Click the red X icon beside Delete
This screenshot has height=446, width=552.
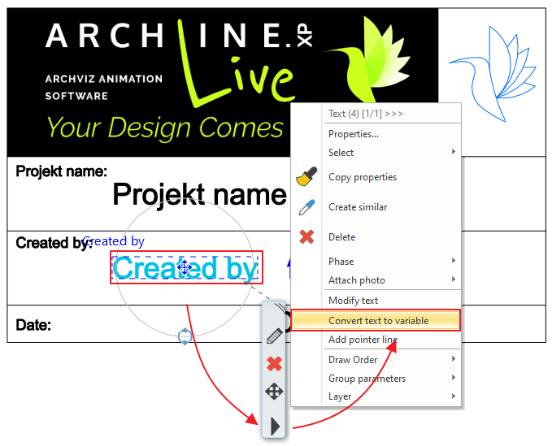[306, 237]
